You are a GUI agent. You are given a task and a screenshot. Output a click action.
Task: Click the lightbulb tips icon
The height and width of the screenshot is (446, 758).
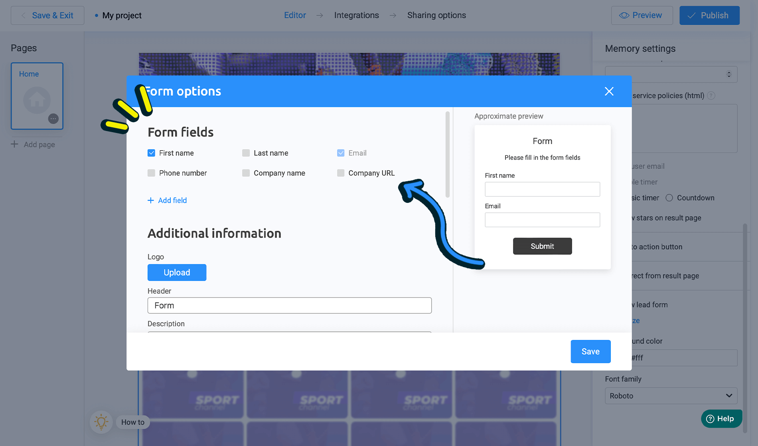[101, 422]
